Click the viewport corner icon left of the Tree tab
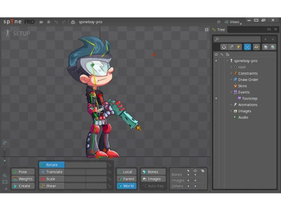The height and width of the screenshot is (211, 281). tap(206, 30)
